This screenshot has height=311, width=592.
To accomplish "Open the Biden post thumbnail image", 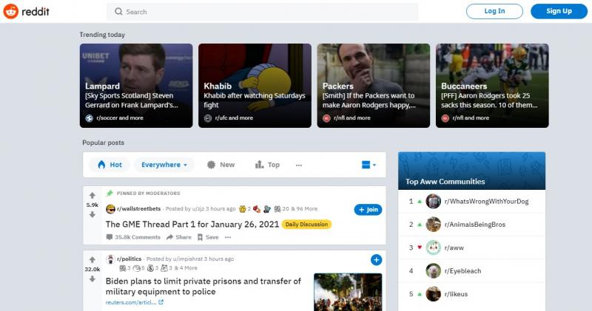I will [x=348, y=292].
